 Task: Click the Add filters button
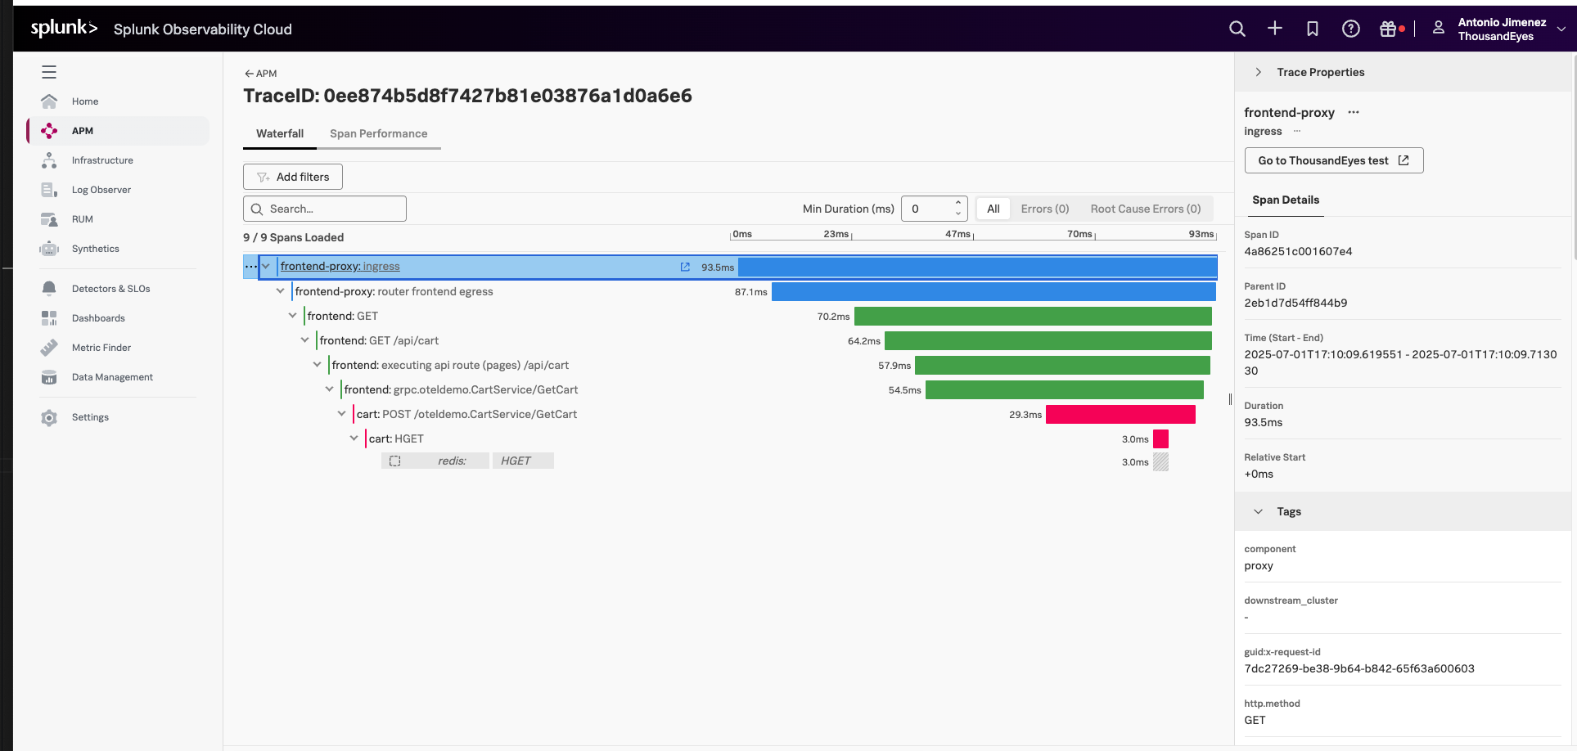(293, 177)
